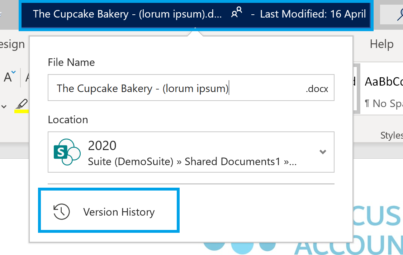This screenshot has width=403, height=255.
Task: Open Version History
Action: tap(119, 212)
